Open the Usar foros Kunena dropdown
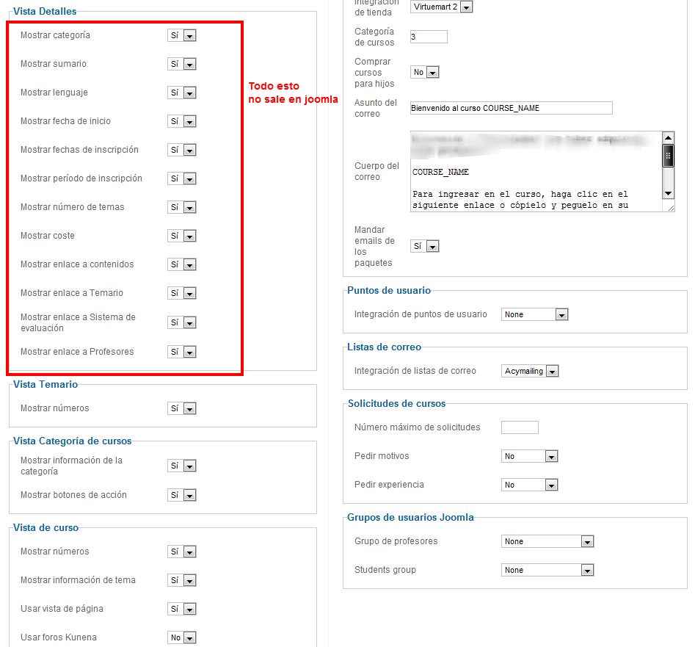 181,637
